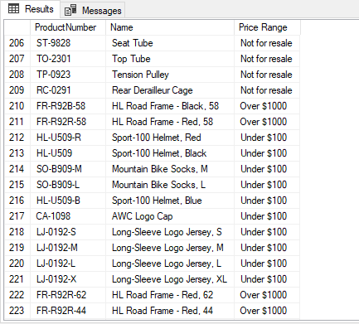This screenshot has width=359, height=324.
Task: Select Mountain Bike Socks, M cell
Action: pos(170,169)
